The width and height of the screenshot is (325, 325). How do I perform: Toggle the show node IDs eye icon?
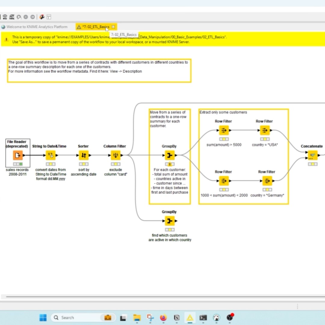(x=5, y=17)
